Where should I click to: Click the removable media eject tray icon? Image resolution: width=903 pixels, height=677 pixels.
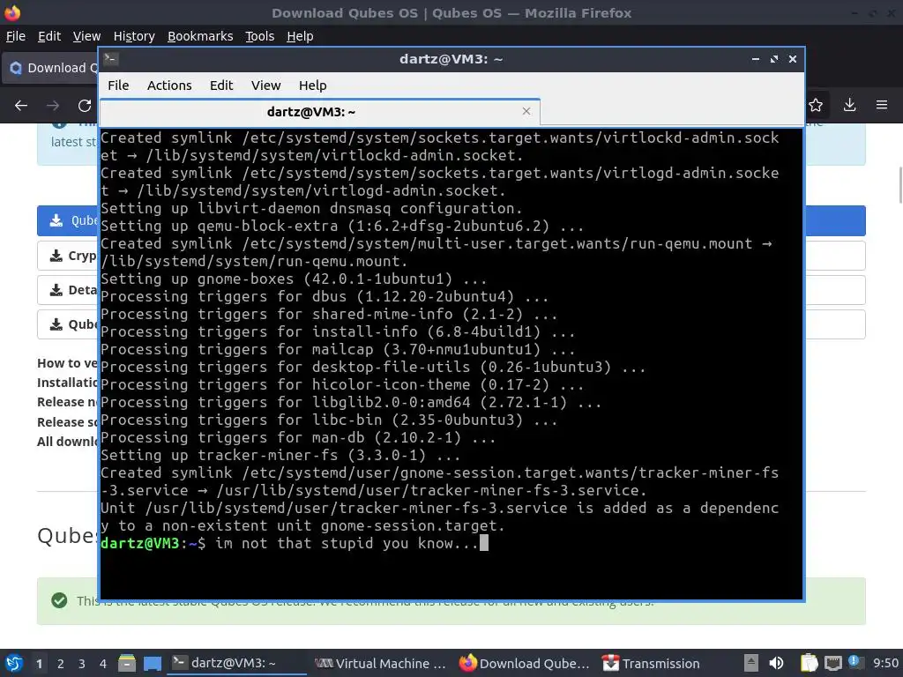coord(750,663)
